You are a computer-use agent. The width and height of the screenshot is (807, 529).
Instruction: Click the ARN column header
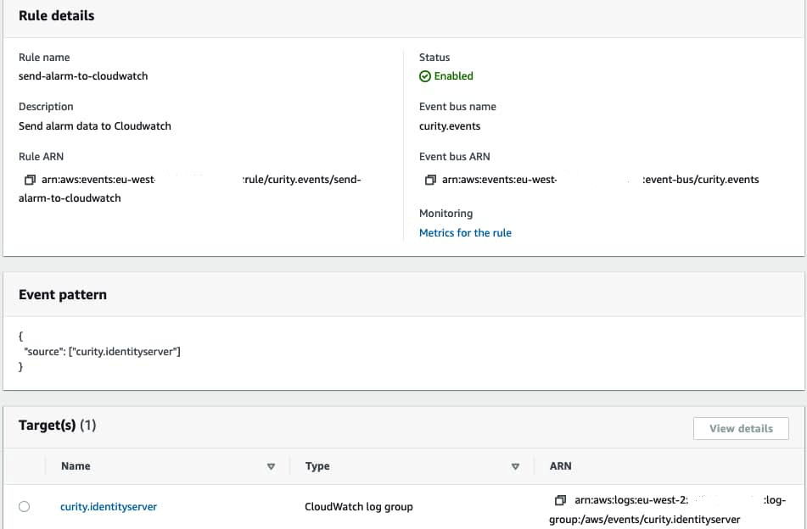click(561, 466)
